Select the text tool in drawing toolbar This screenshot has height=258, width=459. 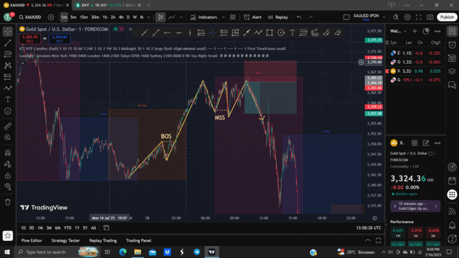click(292, 32)
